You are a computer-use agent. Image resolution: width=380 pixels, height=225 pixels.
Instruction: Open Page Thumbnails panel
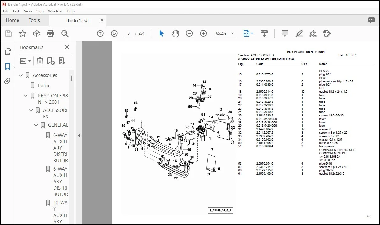click(x=8, y=51)
